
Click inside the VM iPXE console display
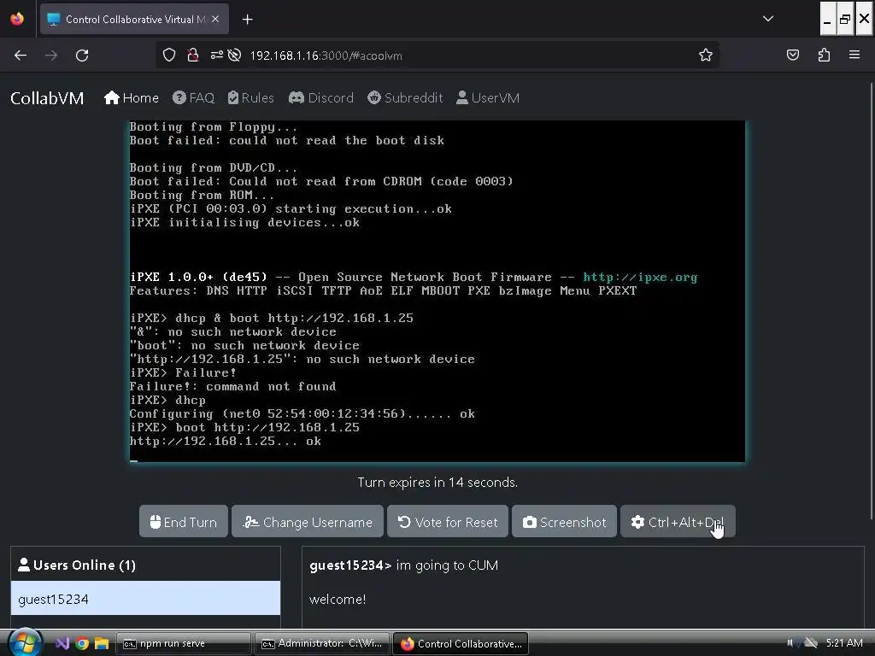point(437,291)
